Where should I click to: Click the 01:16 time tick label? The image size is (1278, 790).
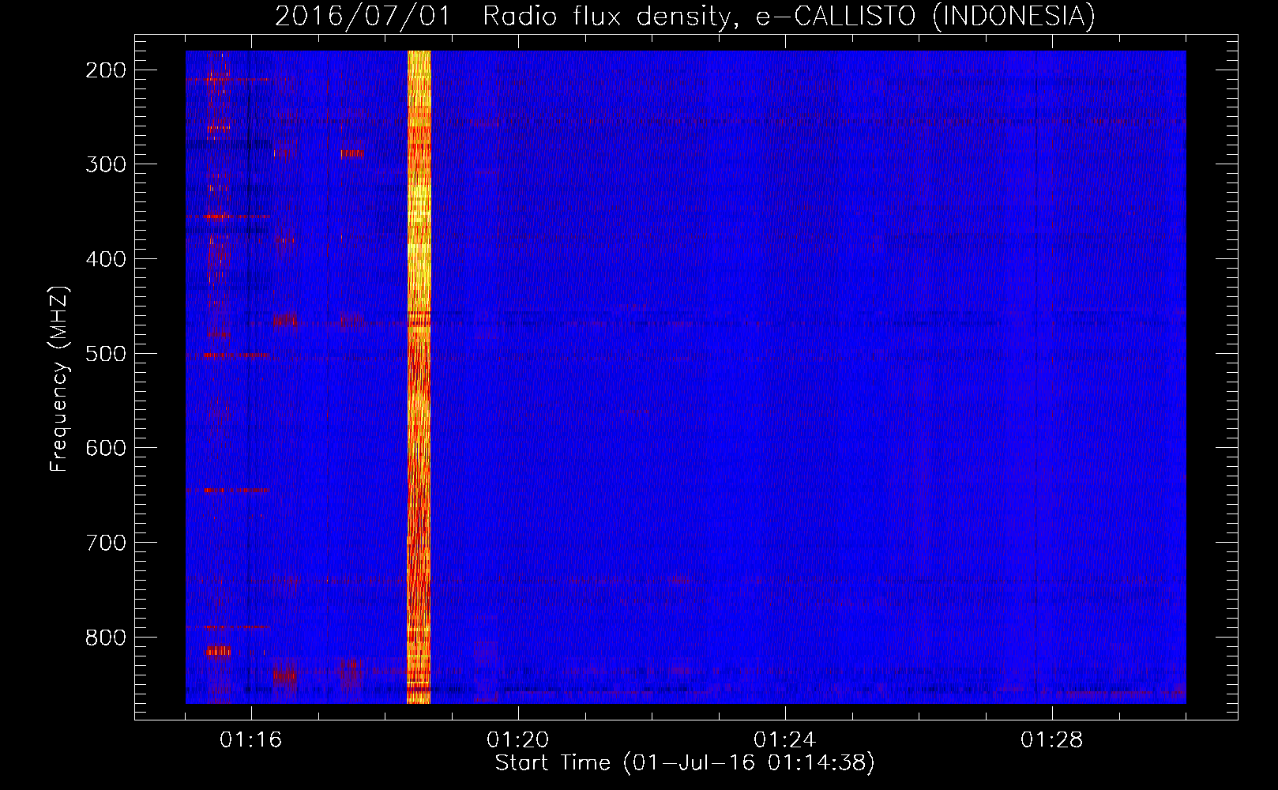pos(251,740)
